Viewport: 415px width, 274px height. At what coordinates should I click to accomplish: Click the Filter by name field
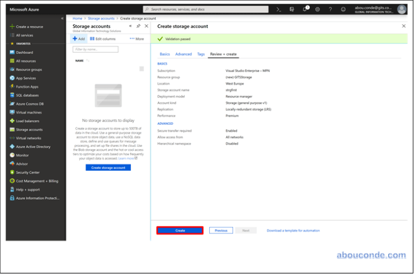(x=95, y=49)
